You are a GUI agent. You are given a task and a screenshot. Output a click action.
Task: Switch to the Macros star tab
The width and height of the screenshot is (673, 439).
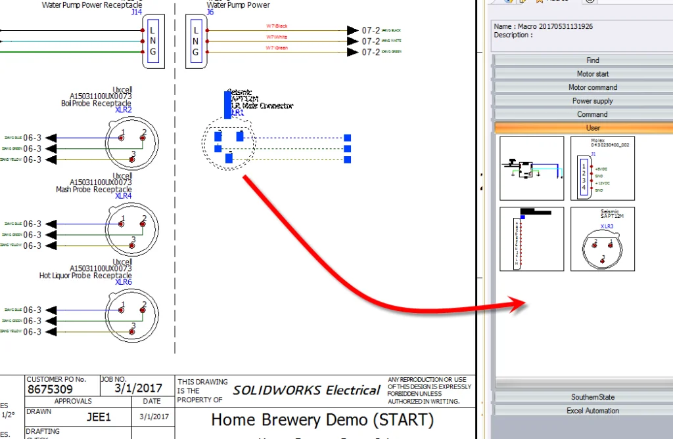pyautogui.click(x=539, y=3)
